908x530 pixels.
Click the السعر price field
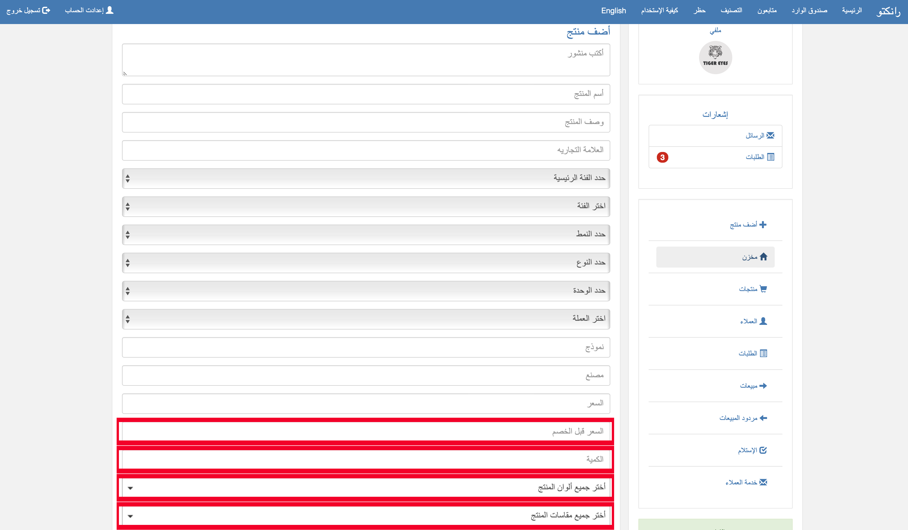(366, 404)
